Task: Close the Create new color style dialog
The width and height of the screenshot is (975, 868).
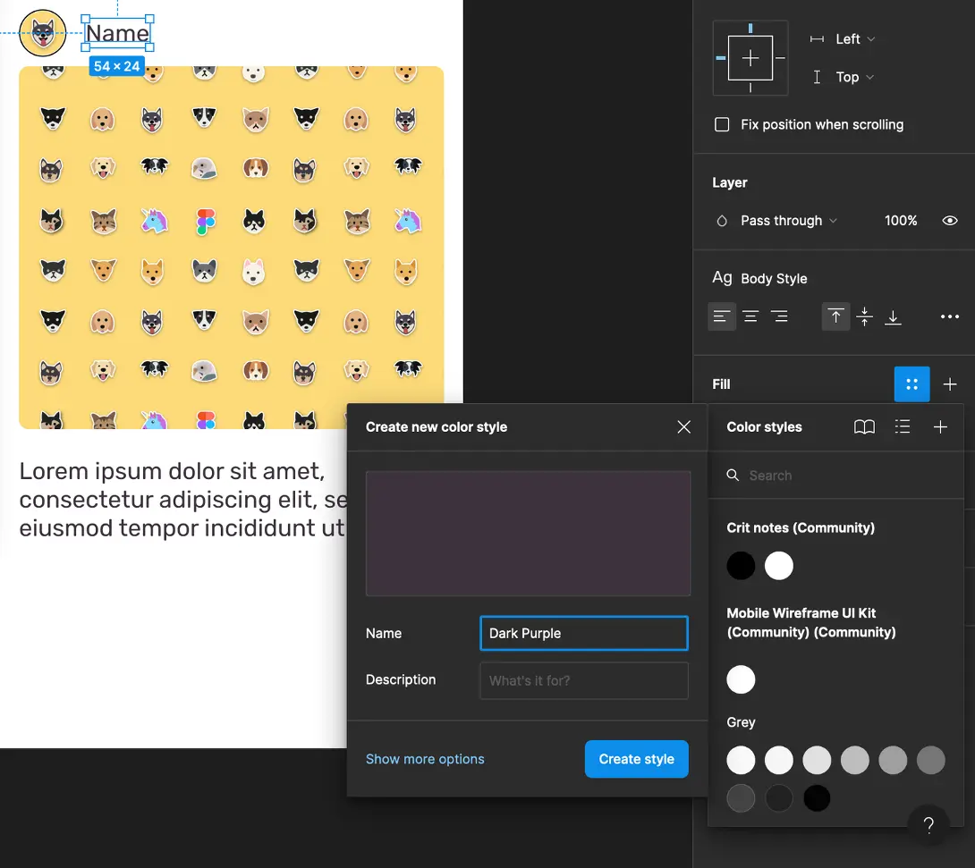Action: tap(684, 427)
